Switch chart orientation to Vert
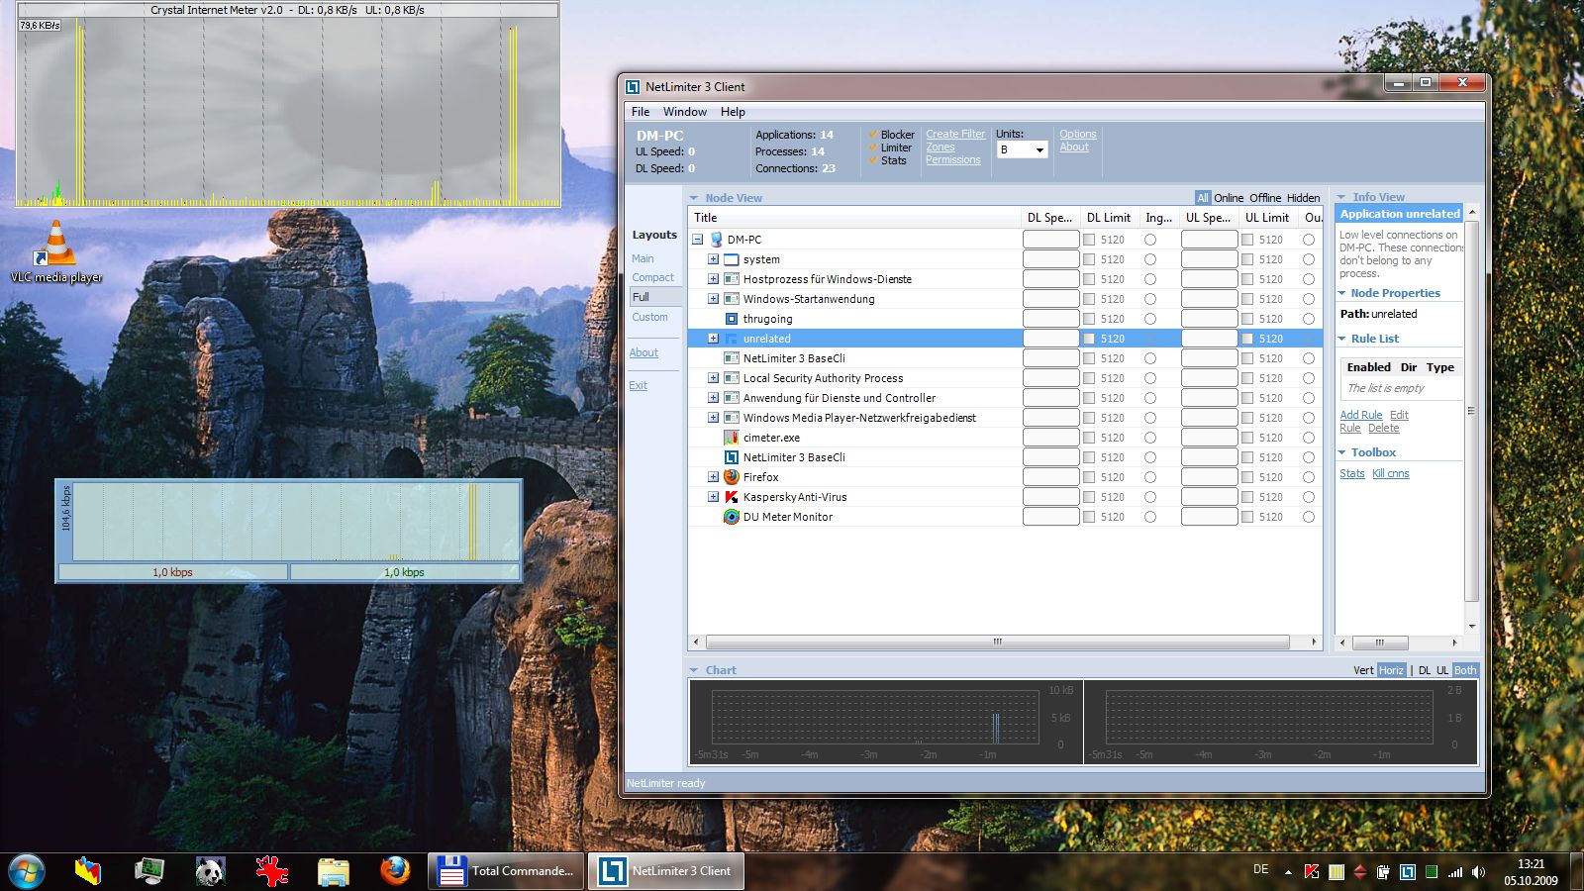1584x891 pixels. [x=1363, y=670]
